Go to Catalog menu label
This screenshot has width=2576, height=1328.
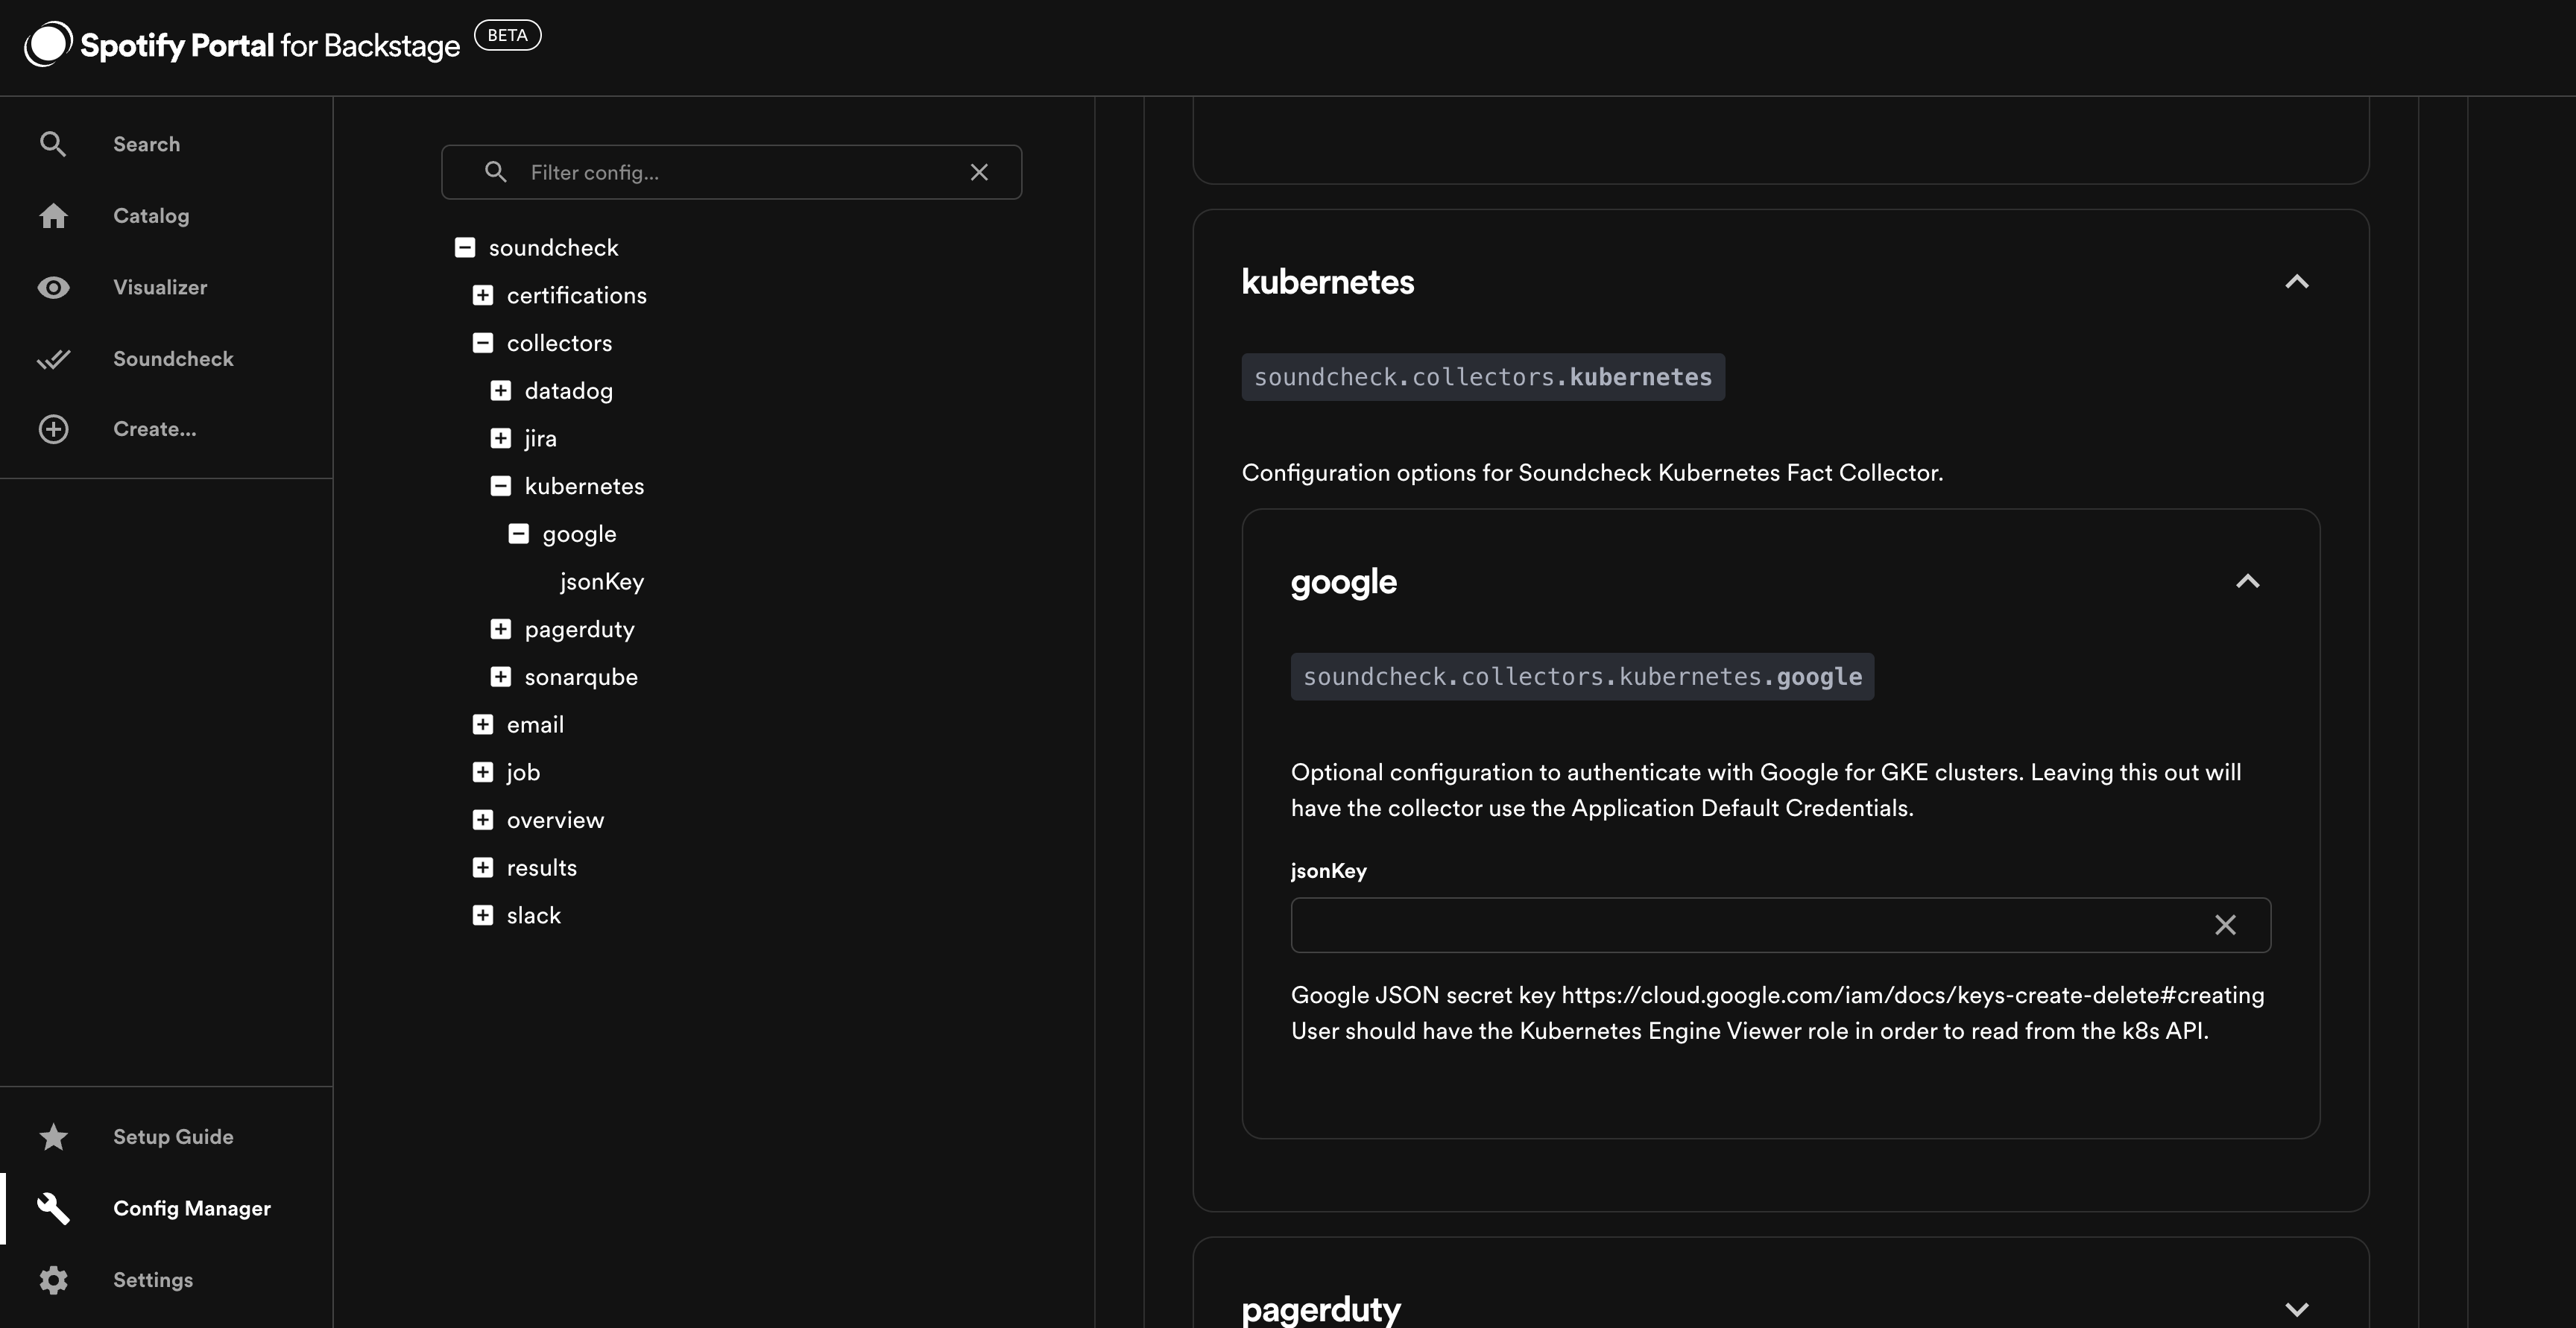151,215
